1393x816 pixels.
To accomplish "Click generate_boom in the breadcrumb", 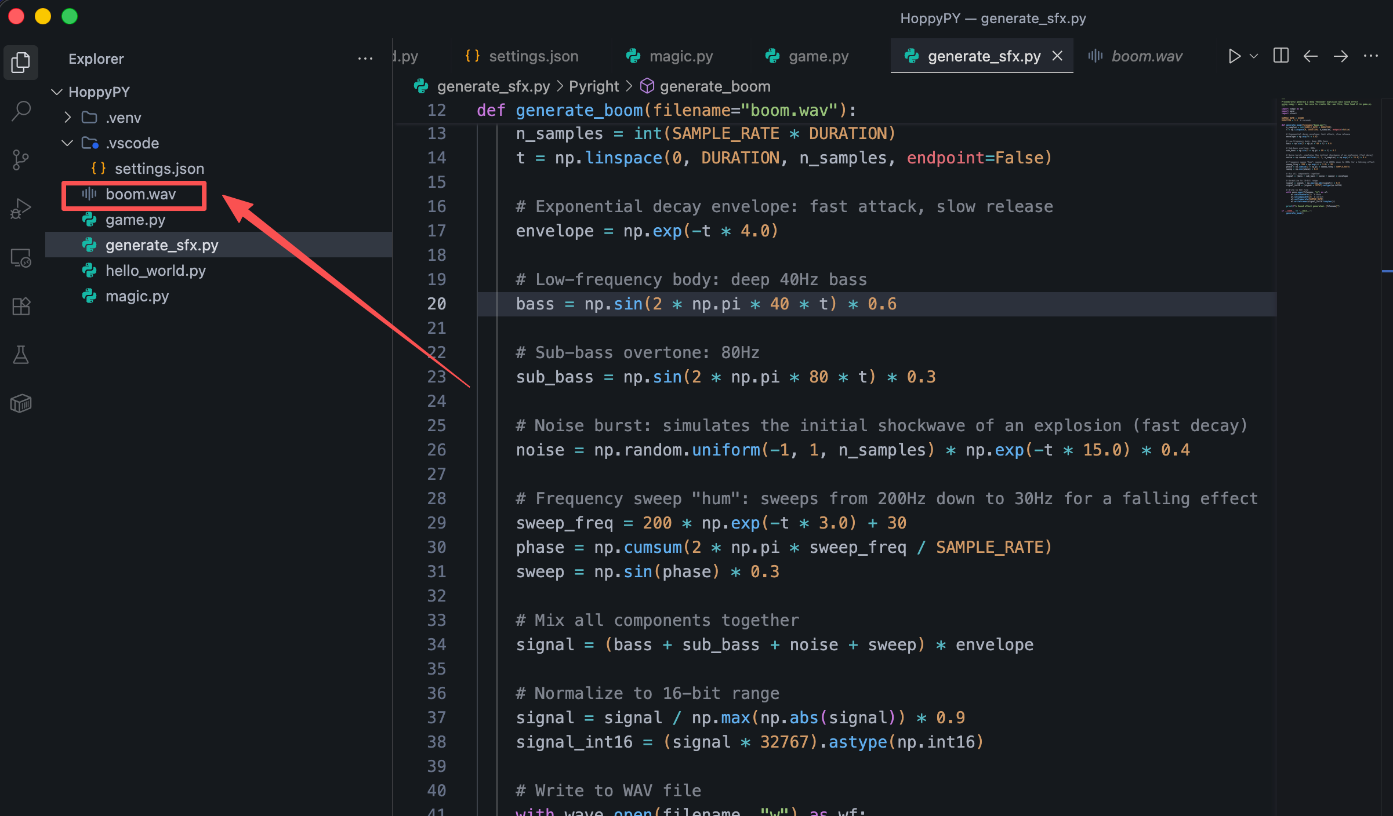I will tap(714, 86).
